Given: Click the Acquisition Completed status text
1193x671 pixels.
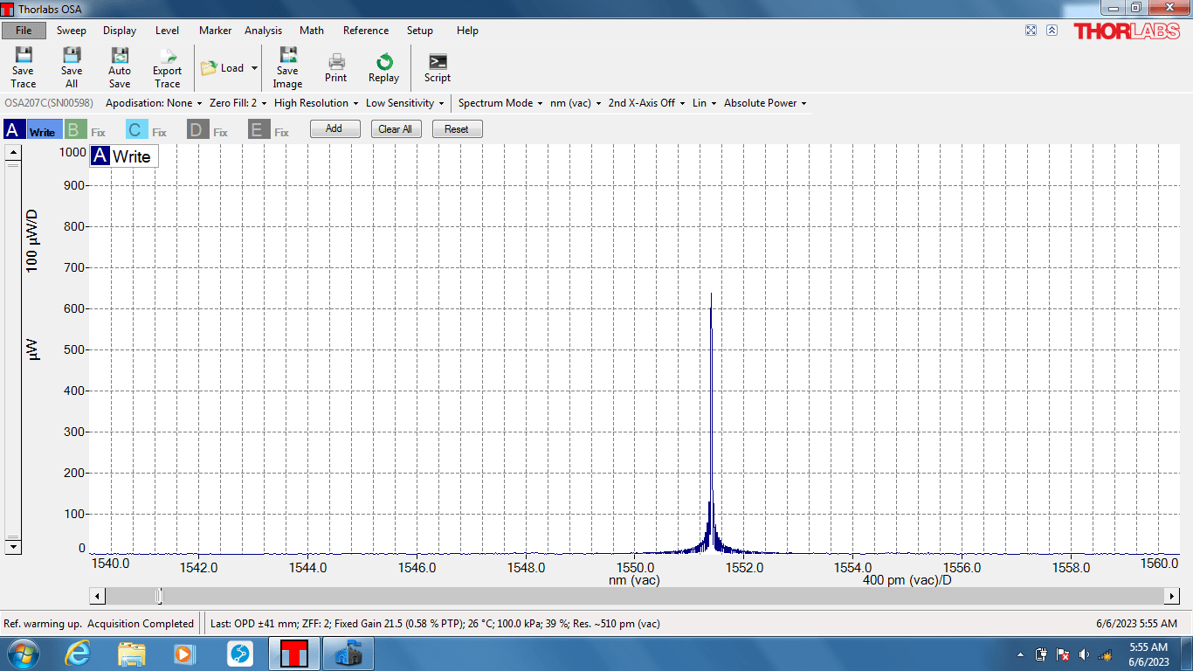Looking at the screenshot, I should [x=141, y=624].
